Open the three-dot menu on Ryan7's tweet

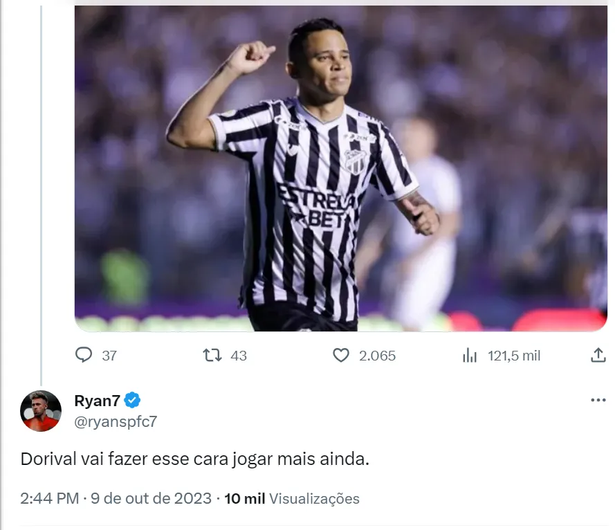click(x=598, y=401)
